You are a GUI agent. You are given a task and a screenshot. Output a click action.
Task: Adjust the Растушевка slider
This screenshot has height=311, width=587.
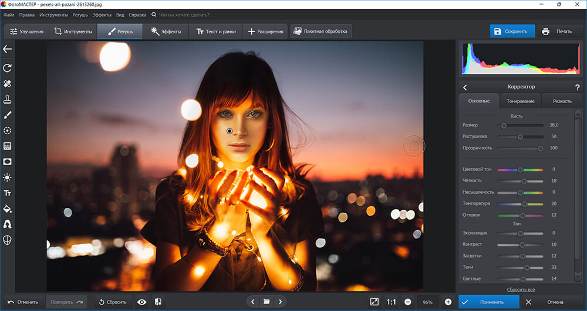point(520,137)
